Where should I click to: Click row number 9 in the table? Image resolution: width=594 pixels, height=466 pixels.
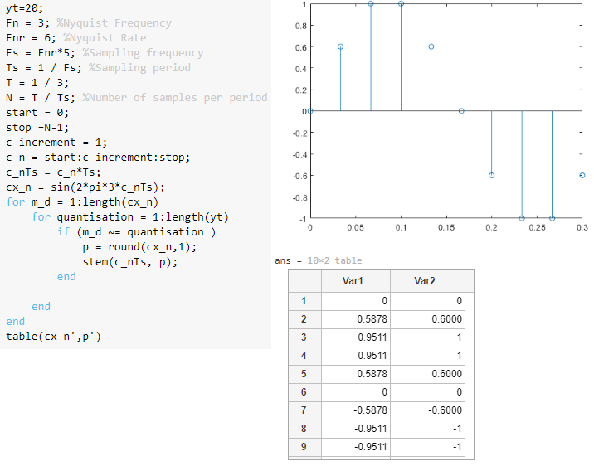pos(304,447)
